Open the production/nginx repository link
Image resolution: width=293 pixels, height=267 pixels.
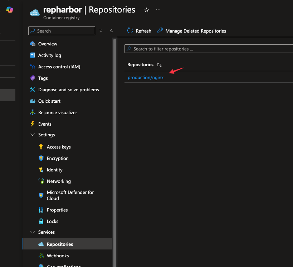(146, 78)
